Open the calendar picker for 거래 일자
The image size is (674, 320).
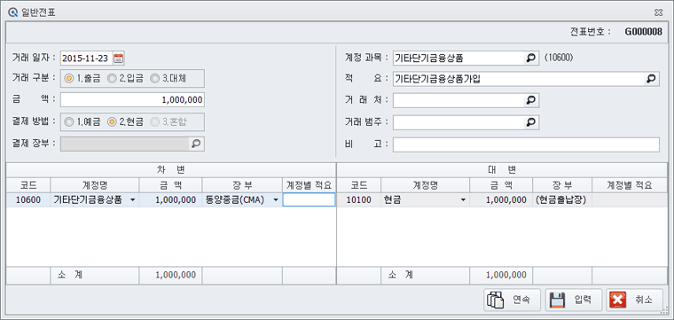pos(118,58)
